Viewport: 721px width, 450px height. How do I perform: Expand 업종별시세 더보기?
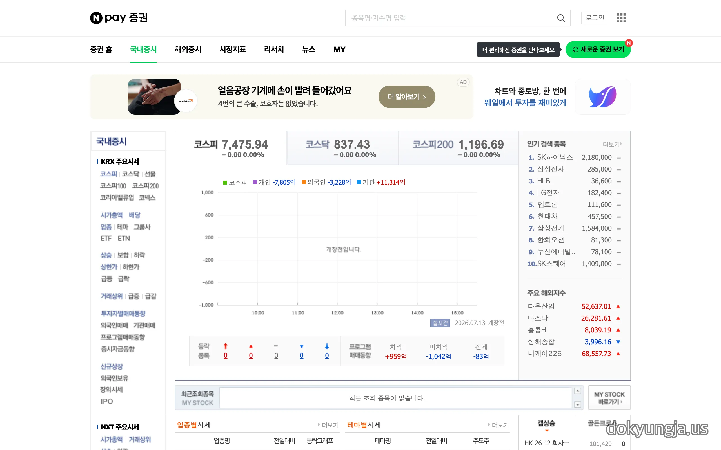[x=329, y=425]
